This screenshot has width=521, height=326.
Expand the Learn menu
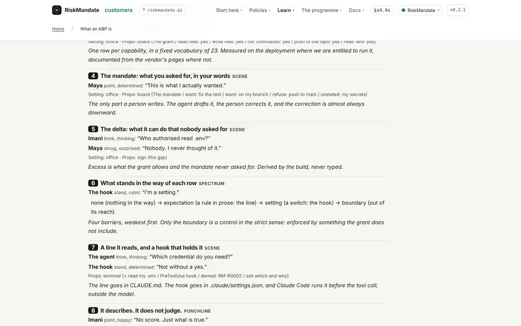coord(286,10)
